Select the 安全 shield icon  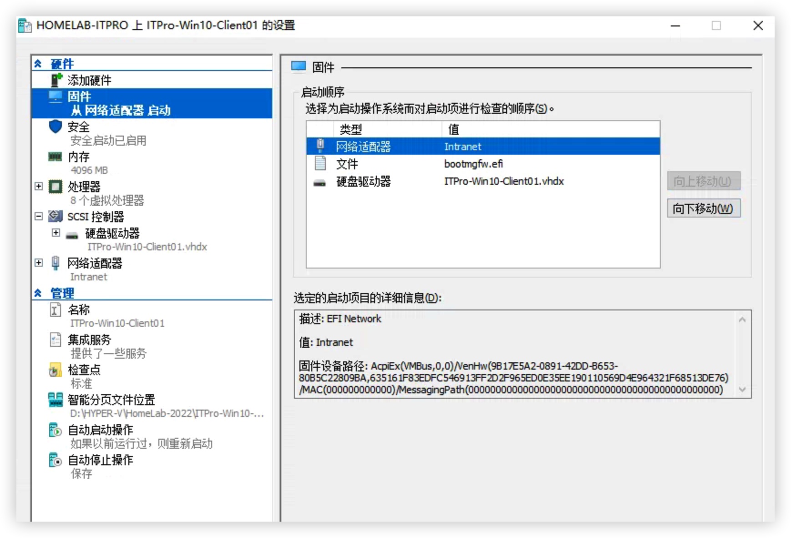coord(55,127)
